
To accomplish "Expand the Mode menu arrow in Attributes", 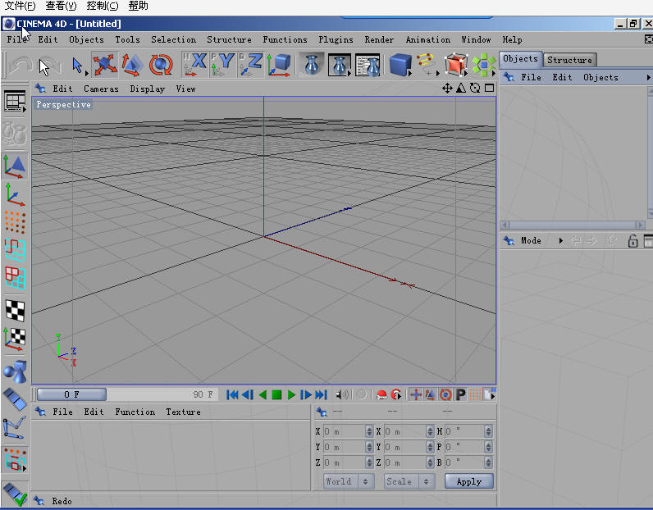I will [560, 241].
